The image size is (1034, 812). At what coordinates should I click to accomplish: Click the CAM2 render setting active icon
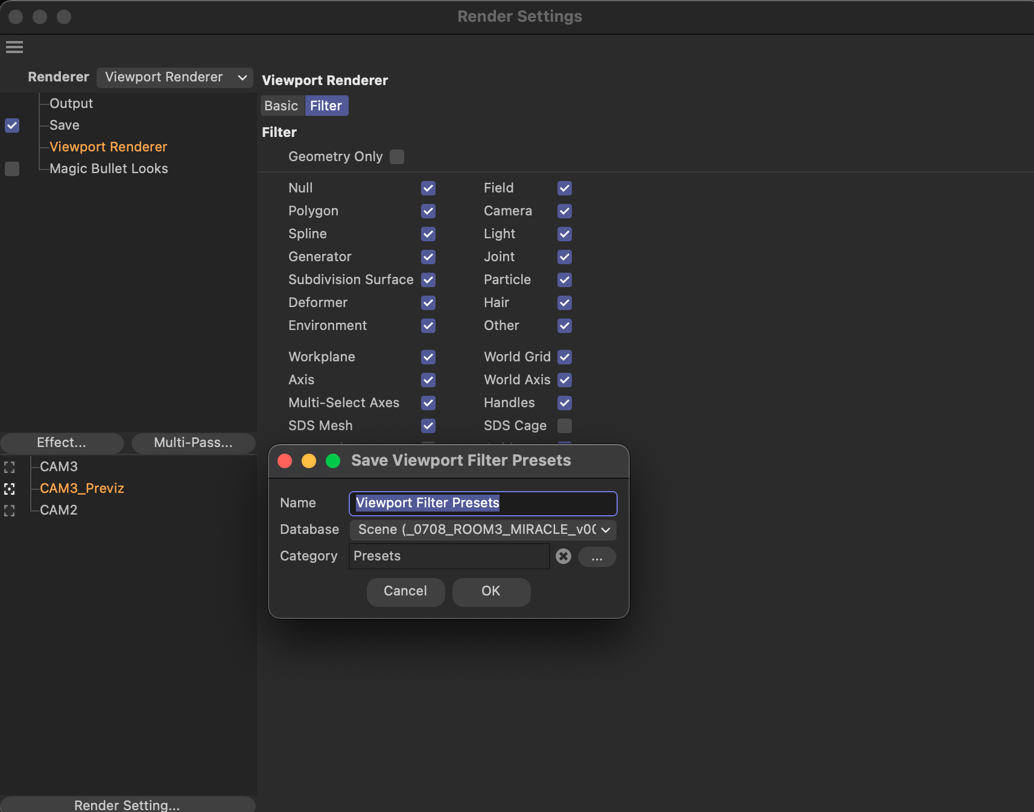click(x=9, y=510)
